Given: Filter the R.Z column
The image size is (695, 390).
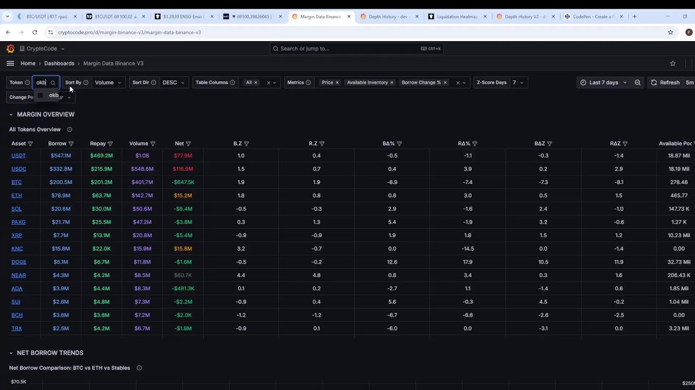Looking at the screenshot, I should pos(322,144).
